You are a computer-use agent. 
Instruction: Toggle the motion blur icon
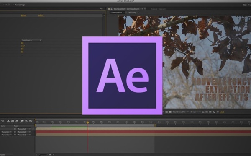(x=17, y=121)
